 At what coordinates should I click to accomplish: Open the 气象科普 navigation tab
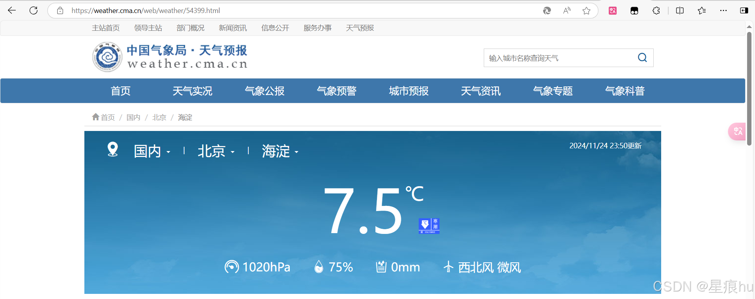click(x=625, y=91)
